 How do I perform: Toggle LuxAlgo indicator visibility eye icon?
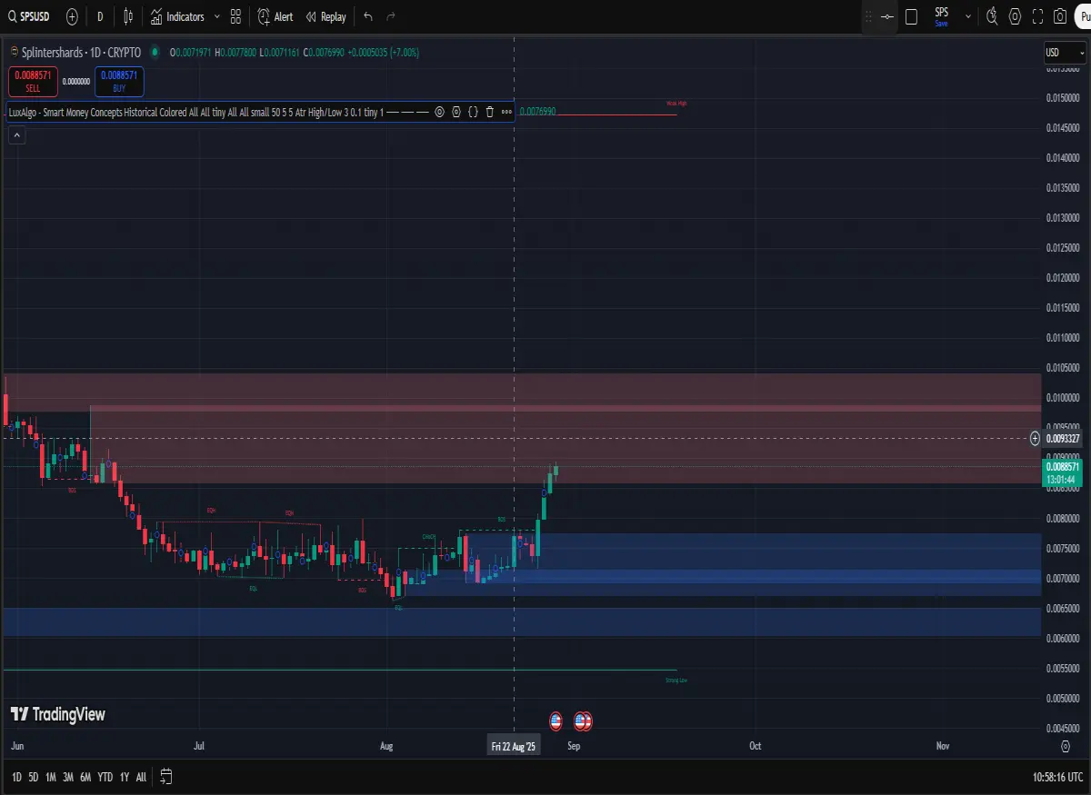[x=439, y=112]
